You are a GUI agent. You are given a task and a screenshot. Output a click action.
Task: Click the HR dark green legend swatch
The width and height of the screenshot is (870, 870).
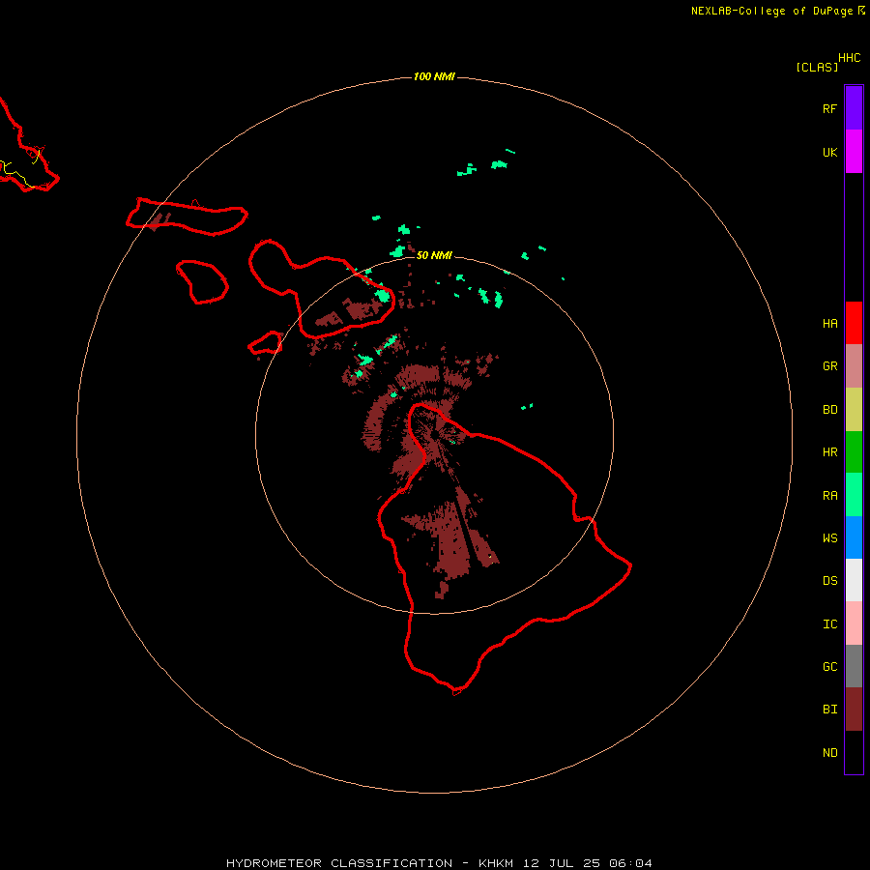tap(854, 452)
